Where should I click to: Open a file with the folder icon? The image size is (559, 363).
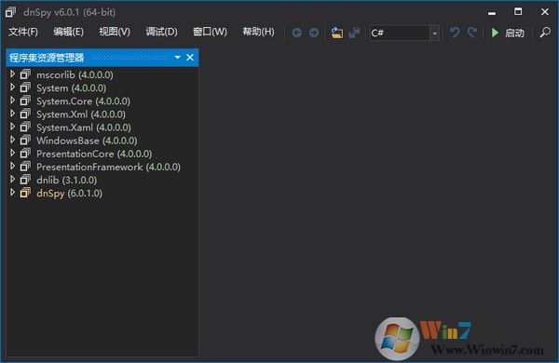point(337,33)
